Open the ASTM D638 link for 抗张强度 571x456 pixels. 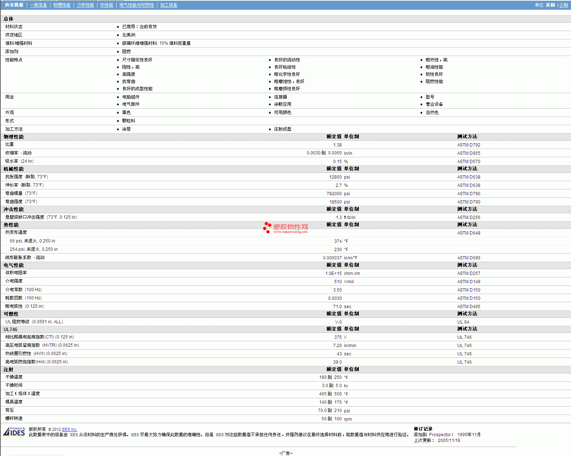click(x=468, y=177)
